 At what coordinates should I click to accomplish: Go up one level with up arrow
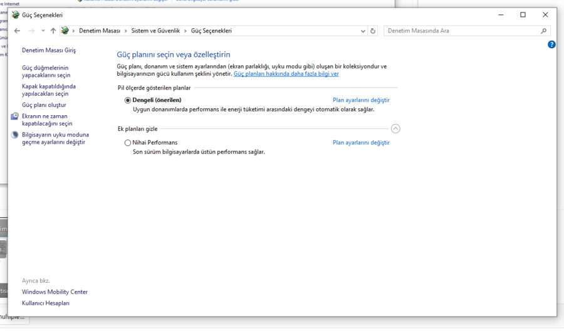click(x=53, y=31)
